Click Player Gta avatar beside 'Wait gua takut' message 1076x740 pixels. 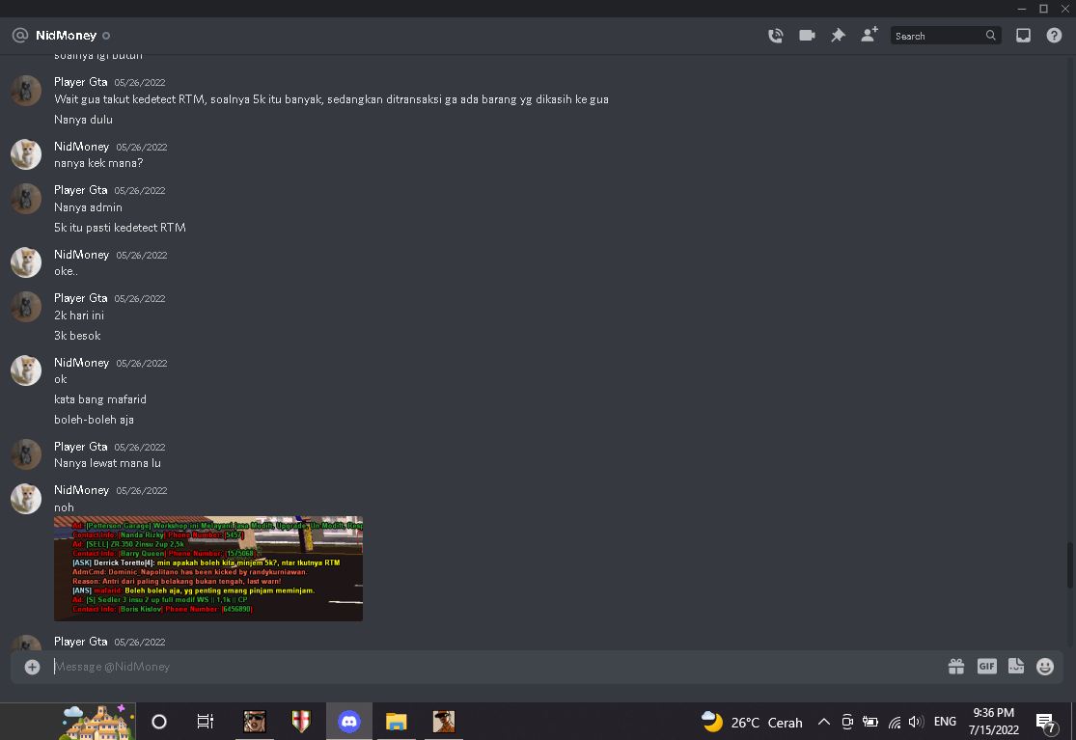(x=26, y=91)
